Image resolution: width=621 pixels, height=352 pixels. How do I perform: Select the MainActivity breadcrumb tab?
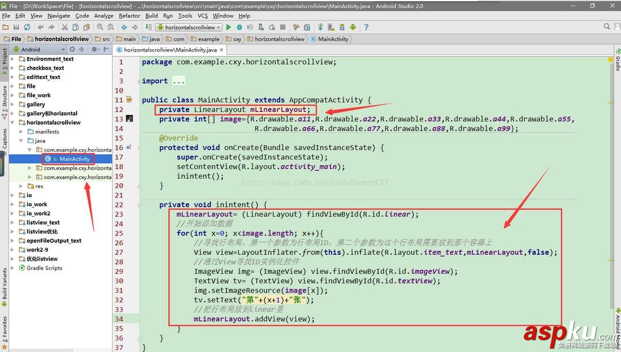click(x=333, y=39)
